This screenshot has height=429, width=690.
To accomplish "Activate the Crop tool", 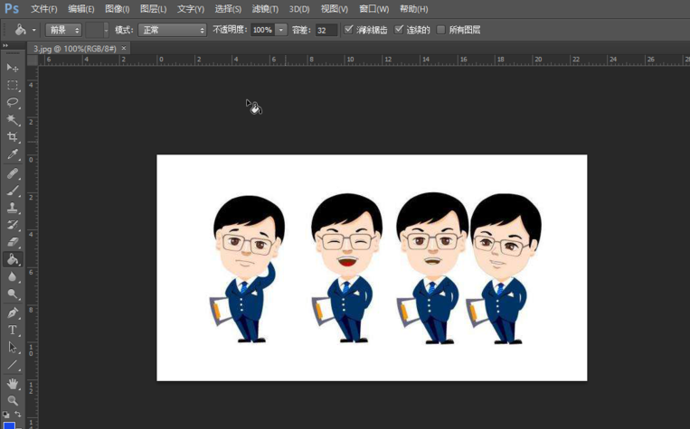I will (13, 137).
